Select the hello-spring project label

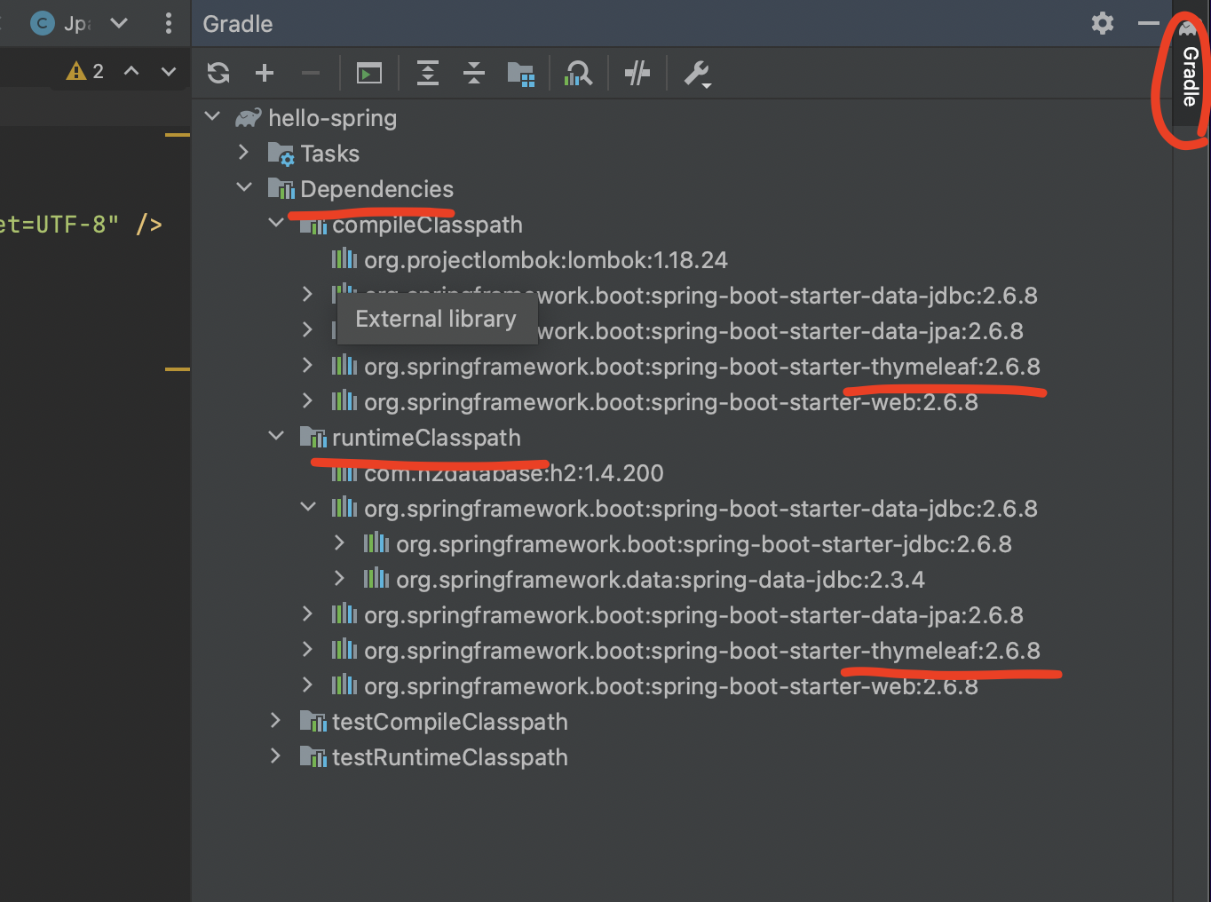point(333,118)
